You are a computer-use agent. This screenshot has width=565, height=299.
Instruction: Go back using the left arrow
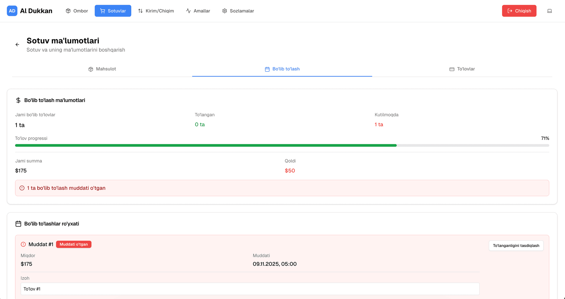coord(17,44)
